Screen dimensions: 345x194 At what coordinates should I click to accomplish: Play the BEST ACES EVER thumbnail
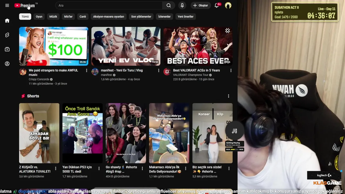tap(198, 46)
